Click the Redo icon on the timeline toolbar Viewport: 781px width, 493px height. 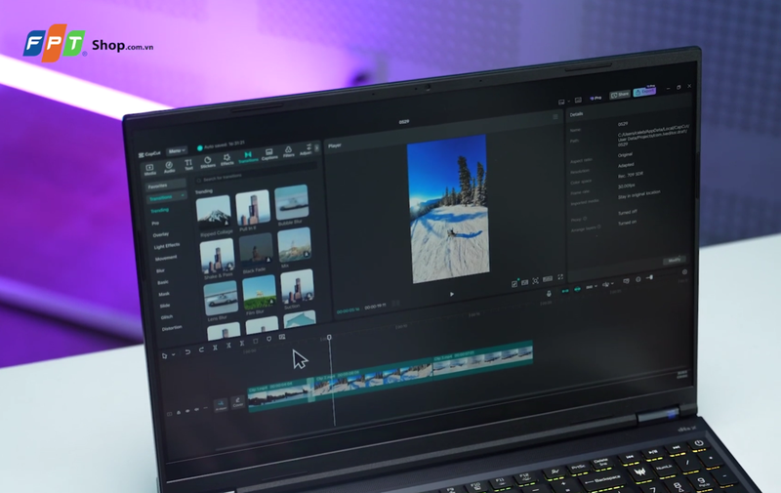tap(201, 349)
